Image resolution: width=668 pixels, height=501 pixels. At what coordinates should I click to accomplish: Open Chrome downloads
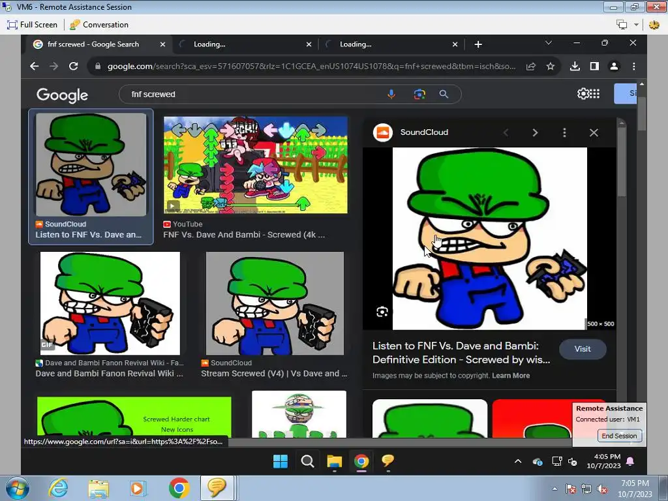pos(575,66)
